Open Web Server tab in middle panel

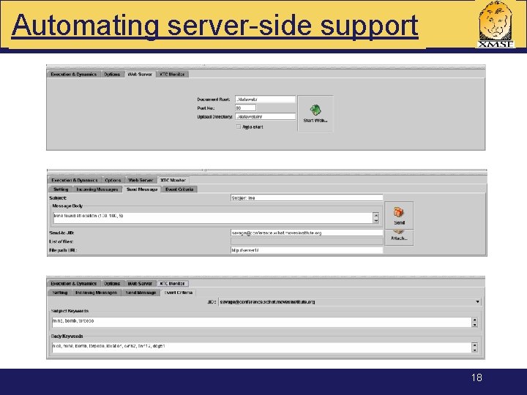coord(141,180)
